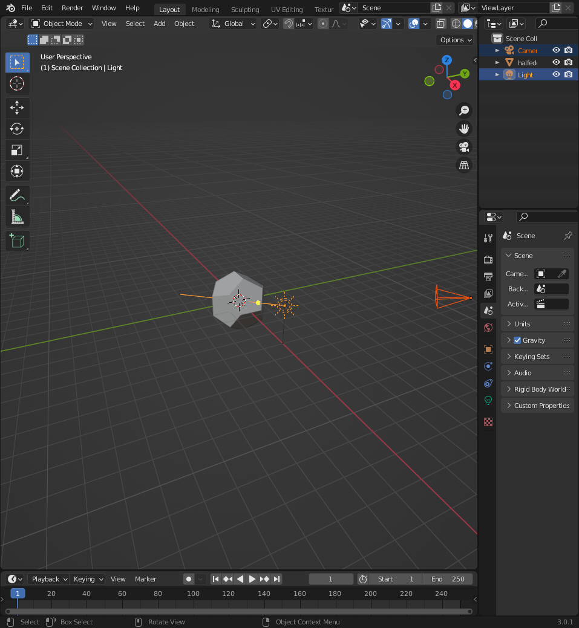Hide the Light object in outliner
The height and width of the screenshot is (628, 579).
coord(556,74)
